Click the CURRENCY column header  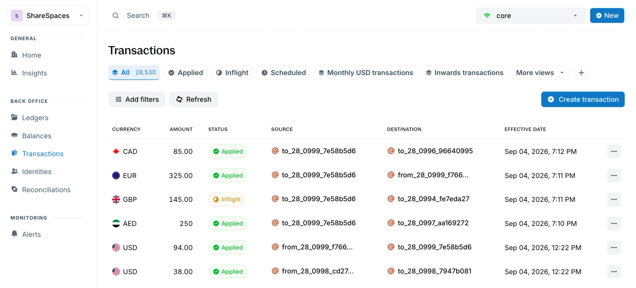[x=126, y=129]
